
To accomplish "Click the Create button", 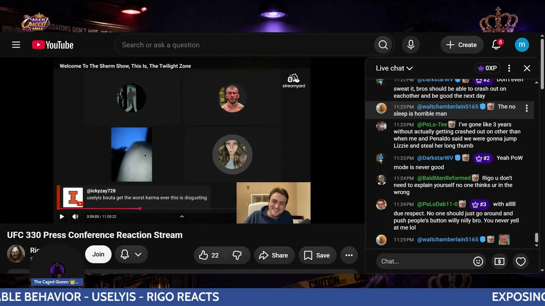I will [462, 45].
